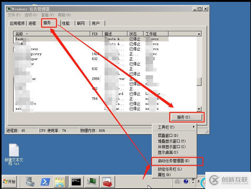Sort services by the 名称 column header
The height and width of the screenshot is (189, 251).
click(52, 34)
